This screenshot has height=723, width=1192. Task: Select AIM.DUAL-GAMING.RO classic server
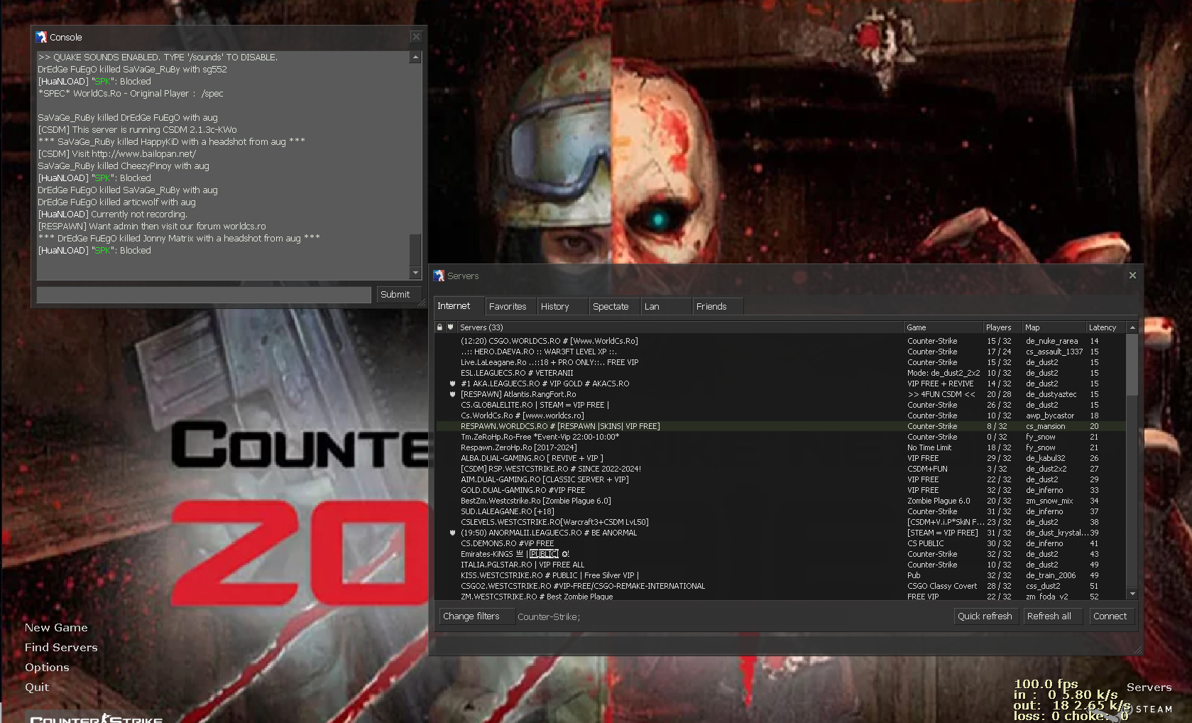pos(780,479)
